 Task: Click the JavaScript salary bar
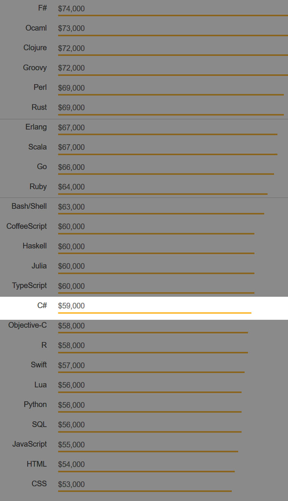pos(148,451)
